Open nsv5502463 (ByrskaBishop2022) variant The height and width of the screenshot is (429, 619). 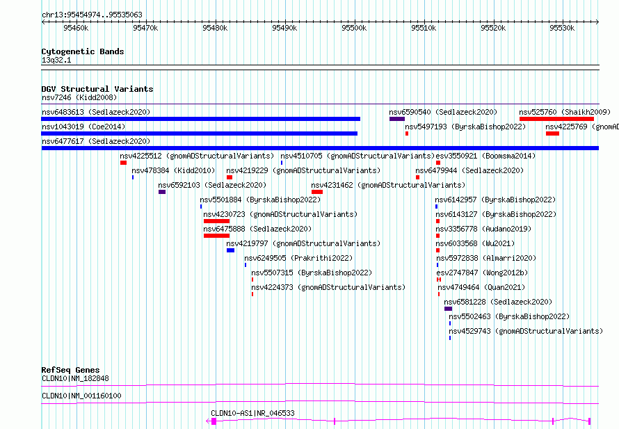pos(509,316)
